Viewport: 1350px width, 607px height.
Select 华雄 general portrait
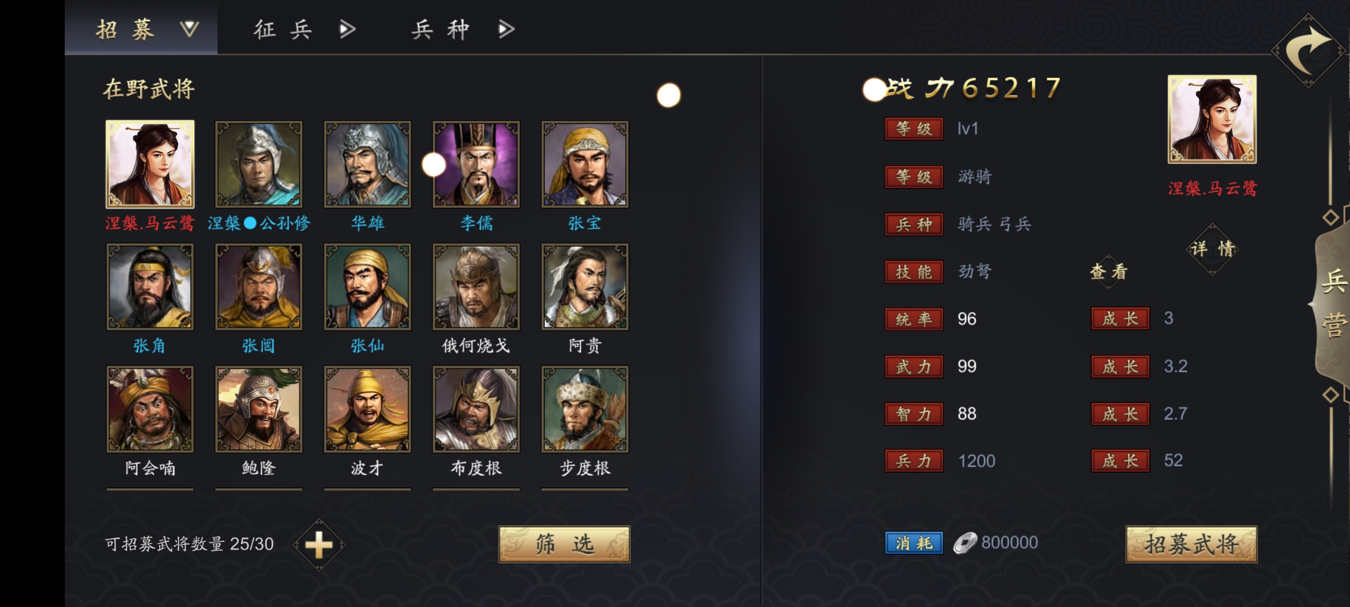tap(367, 165)
